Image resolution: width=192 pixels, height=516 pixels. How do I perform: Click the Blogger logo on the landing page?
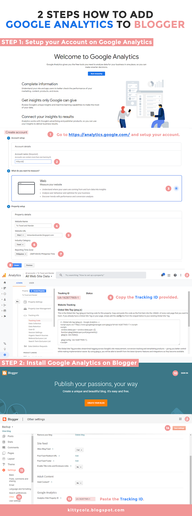click(10, 373)
